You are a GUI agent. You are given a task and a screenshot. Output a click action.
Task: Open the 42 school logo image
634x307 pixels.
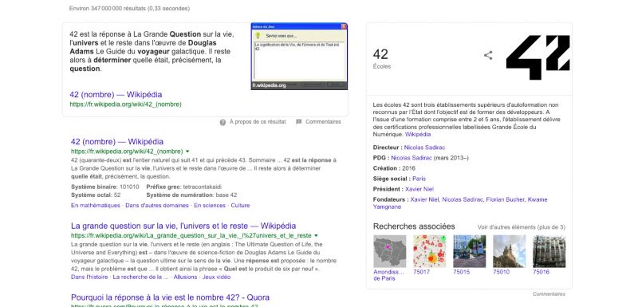point(538,57)
